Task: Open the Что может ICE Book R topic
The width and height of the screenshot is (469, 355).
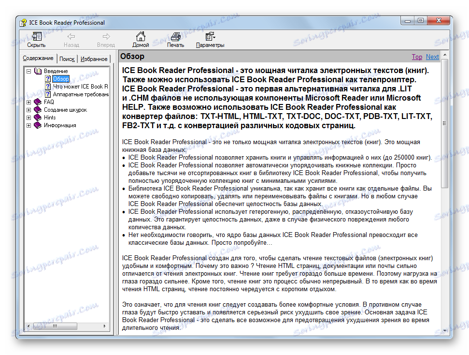Action: coord(80,87)
